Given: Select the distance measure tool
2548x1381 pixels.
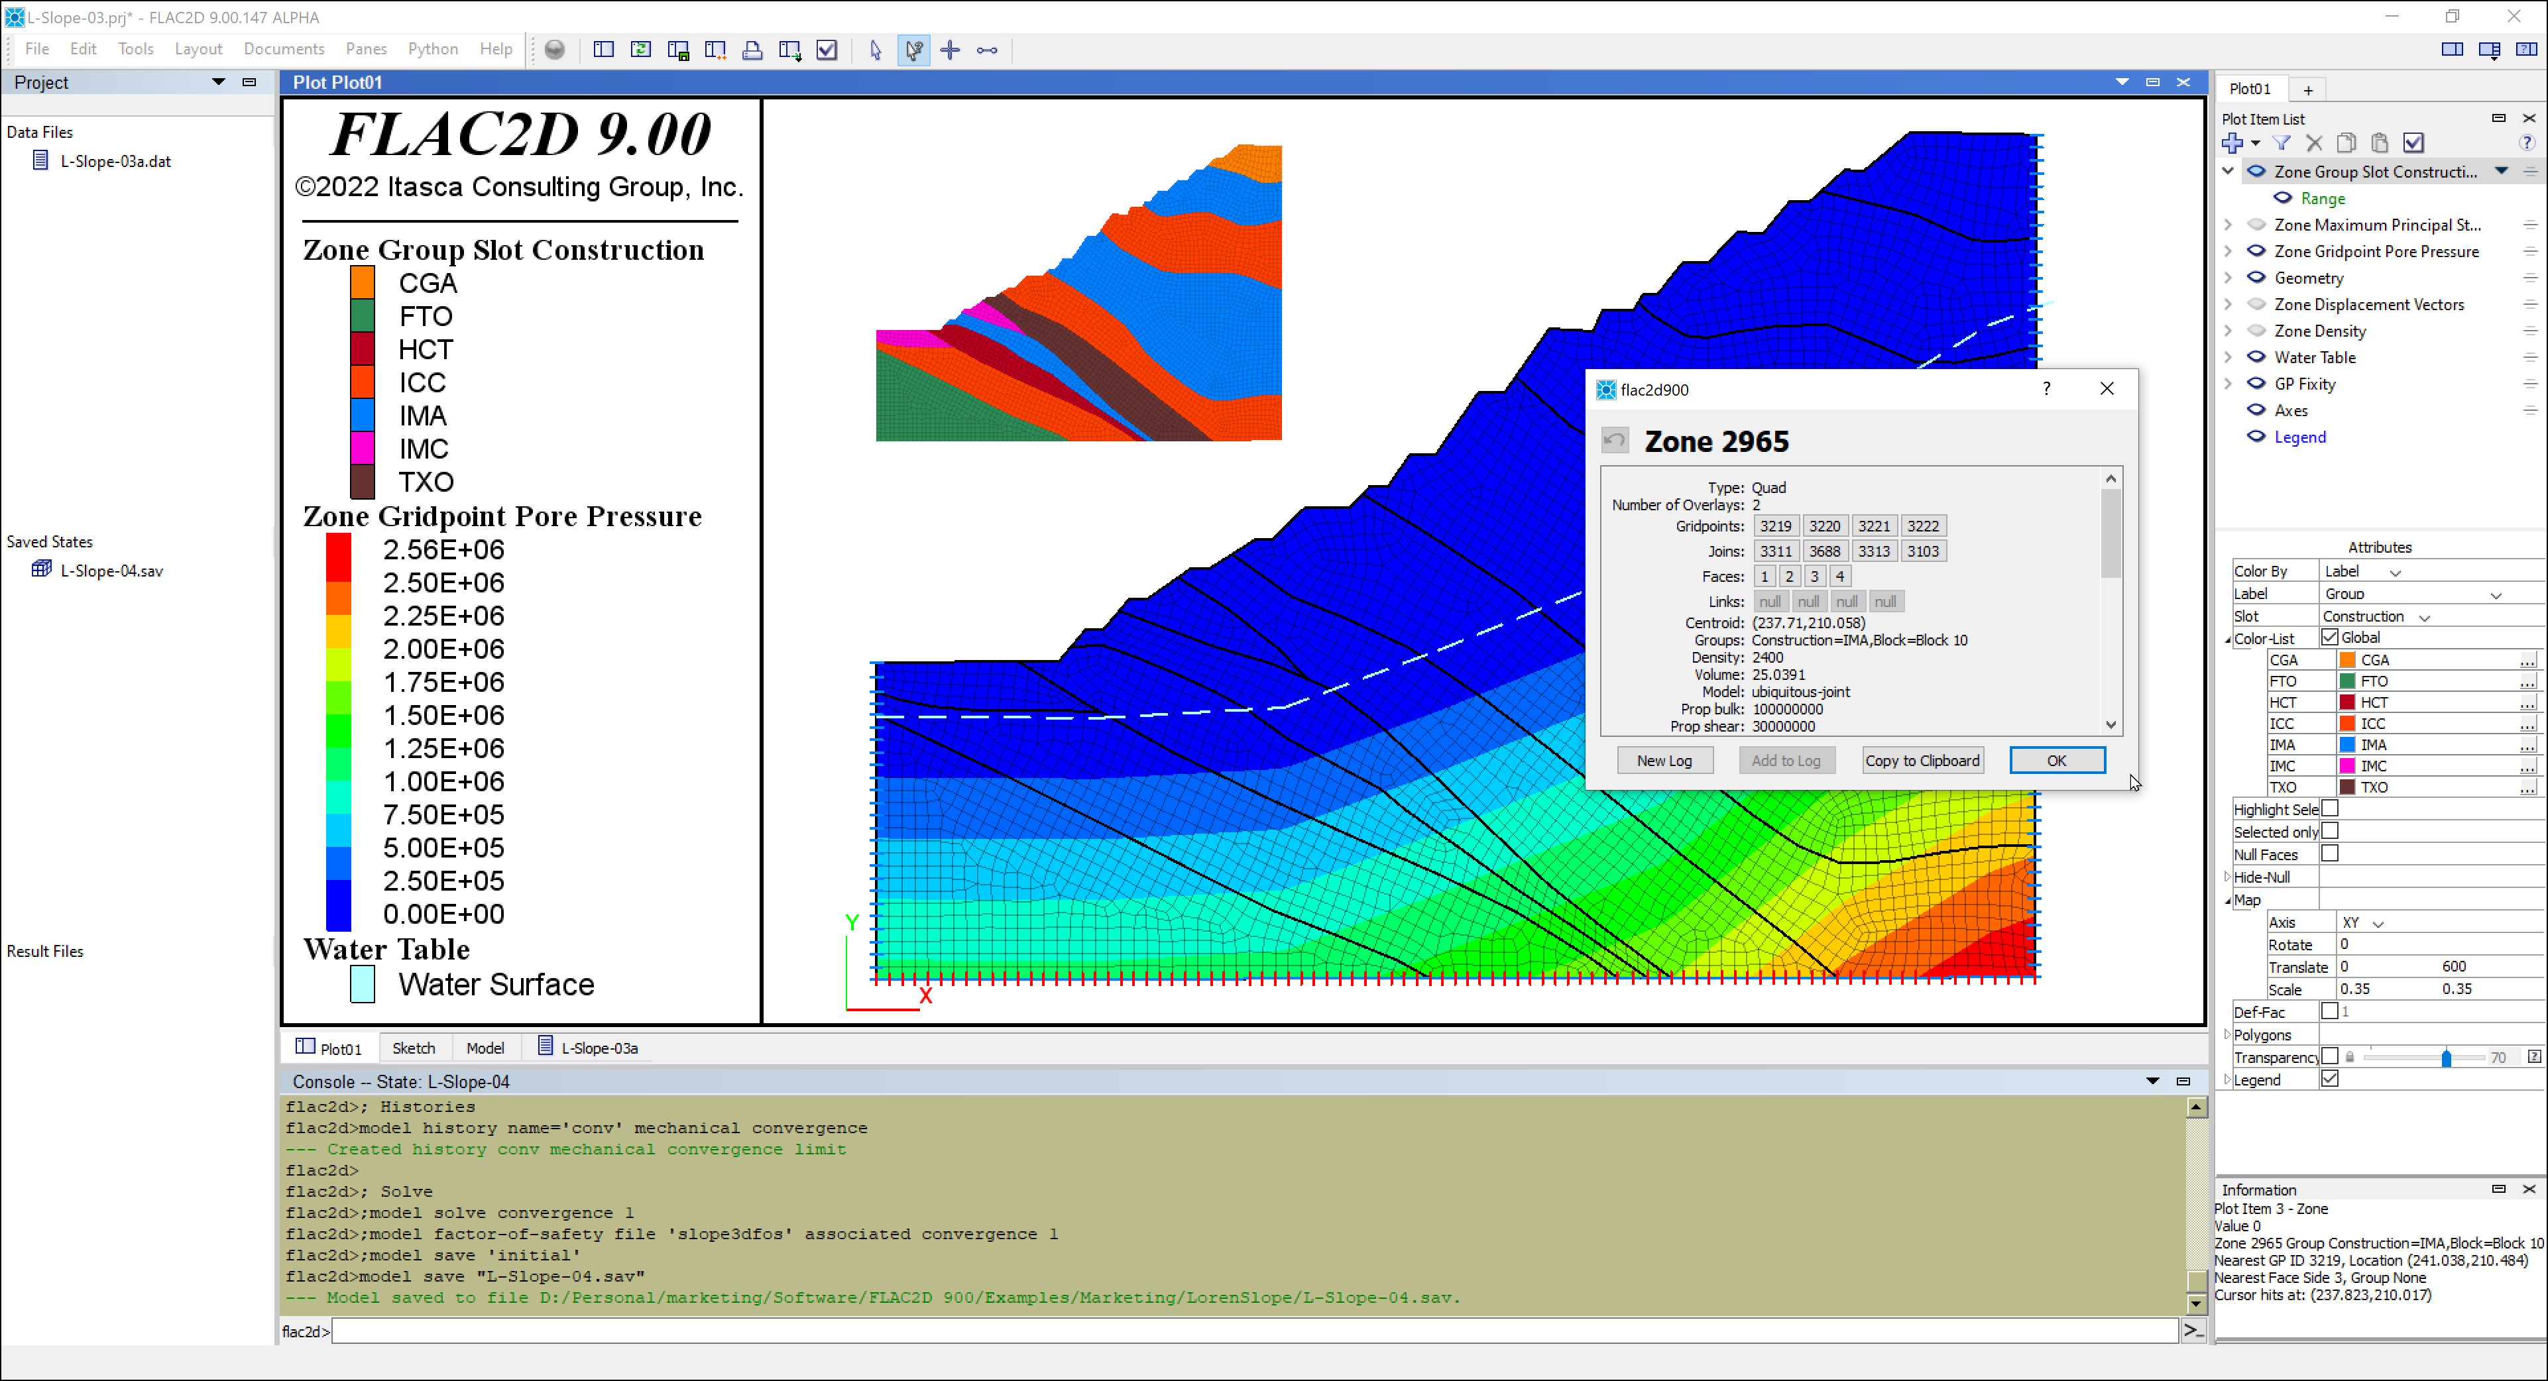Looking at the screenshot, I should pos(987,50).
